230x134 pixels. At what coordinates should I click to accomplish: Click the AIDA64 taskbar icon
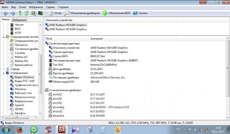click(62, 130)
